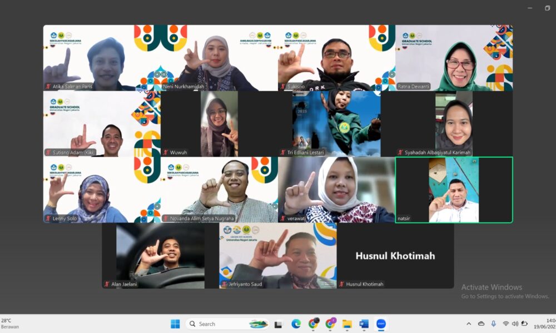
Task: Switch to Microsoft Word on taskbar
Action: (364, 324)
